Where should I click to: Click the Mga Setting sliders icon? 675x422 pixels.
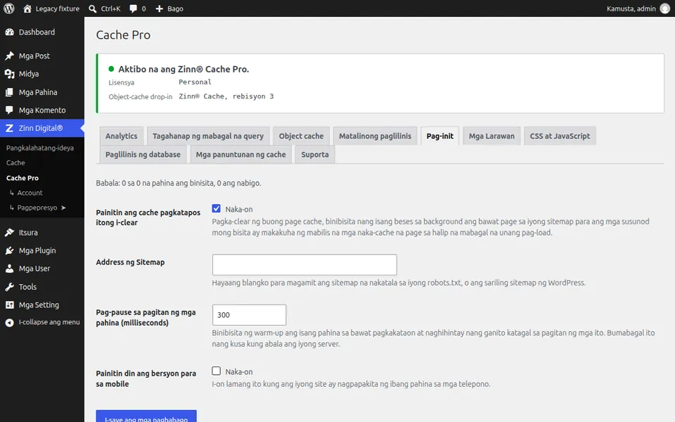point(9,305)
